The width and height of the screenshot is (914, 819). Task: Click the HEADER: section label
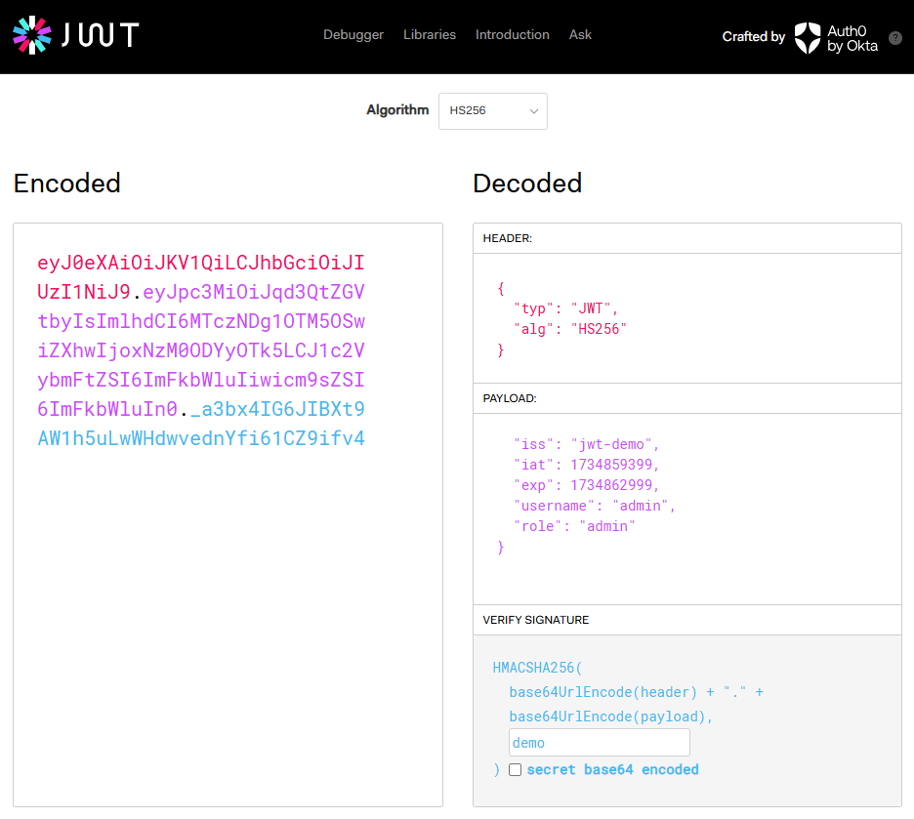click(507, 238)
